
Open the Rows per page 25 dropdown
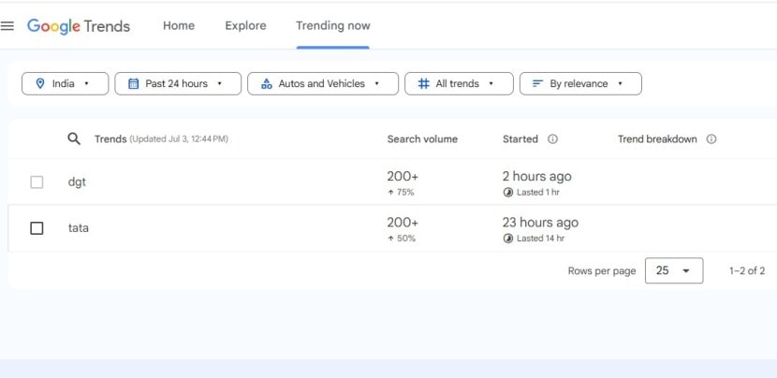(674, 270)
